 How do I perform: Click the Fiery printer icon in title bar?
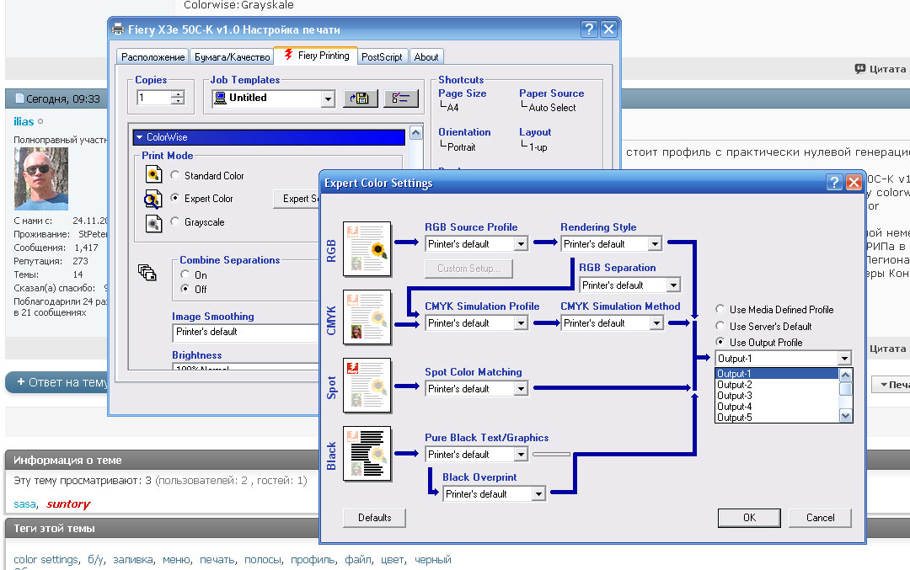coord(118,29)
